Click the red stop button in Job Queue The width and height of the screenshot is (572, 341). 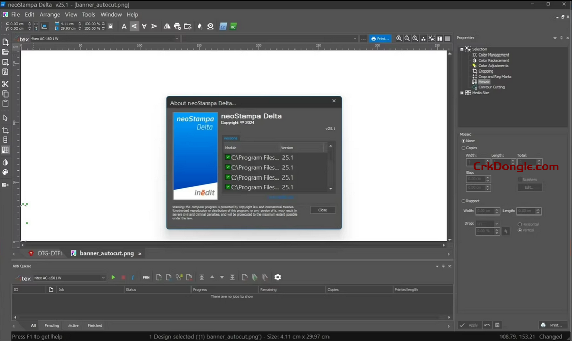[x=123, y=277]
